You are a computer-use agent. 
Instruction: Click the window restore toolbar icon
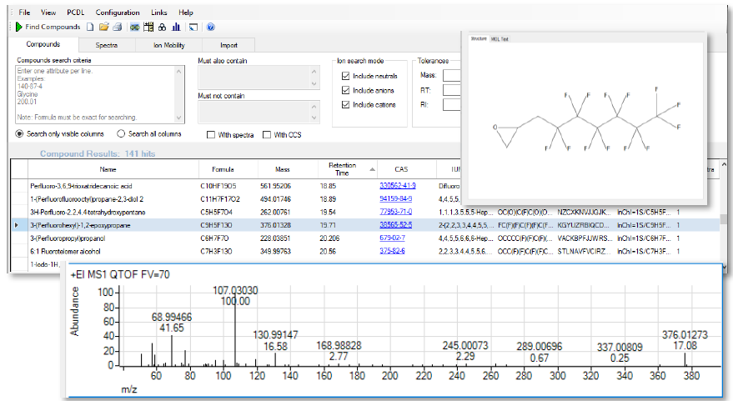193,28
